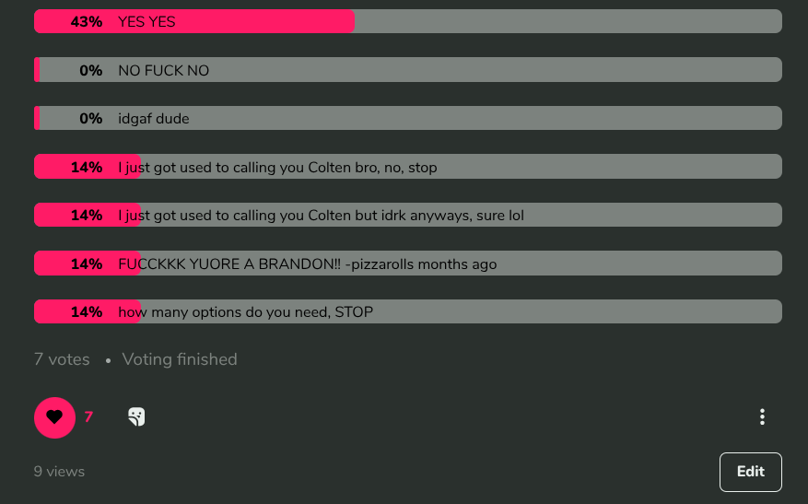This screenshot has height=504, width=808.
Task: Click the 43% label on YES YES
Action: (x=86, y=22)
